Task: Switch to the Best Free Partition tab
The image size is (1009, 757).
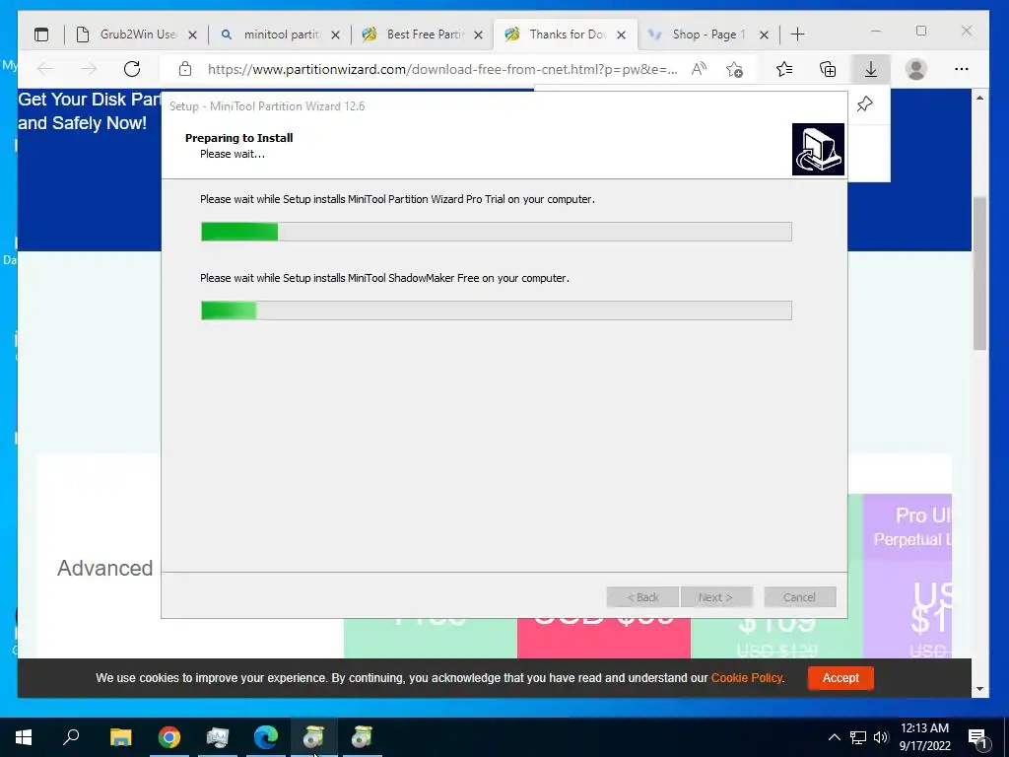Action: click(x=423, y=34)
